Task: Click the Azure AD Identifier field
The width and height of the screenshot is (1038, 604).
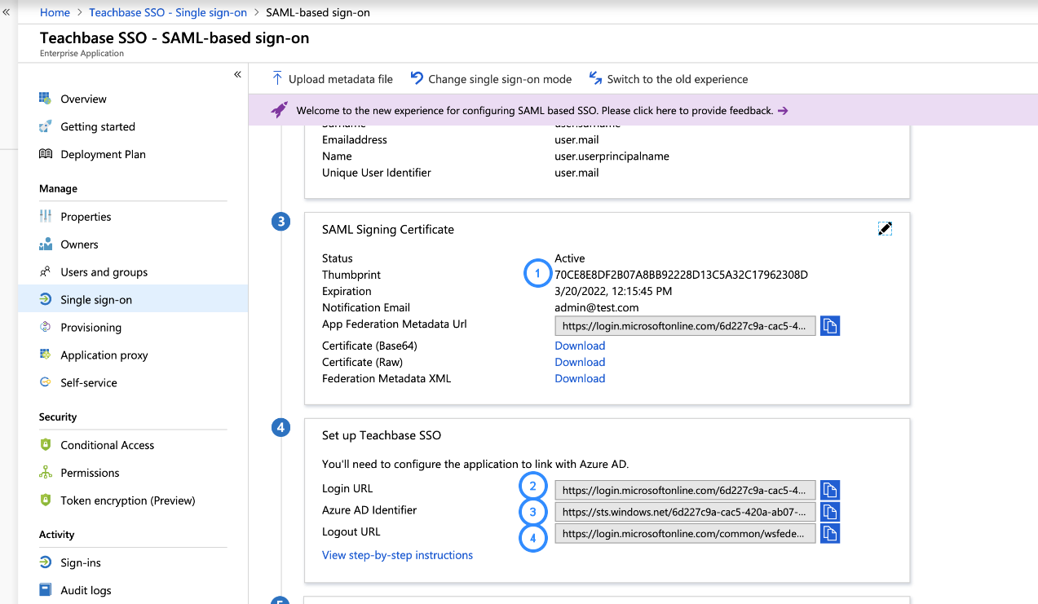Action: 685,512
